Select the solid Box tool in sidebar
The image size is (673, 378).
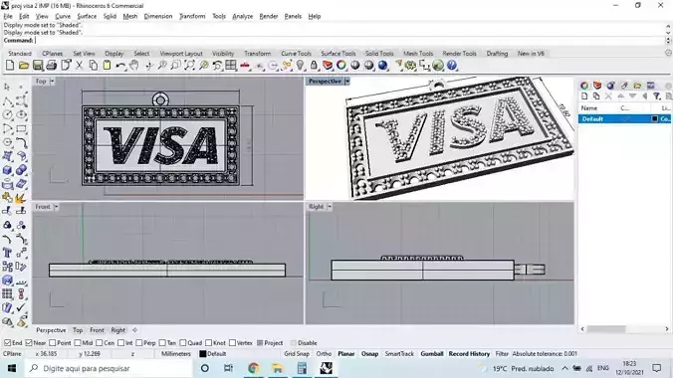[x=7, y=170]
